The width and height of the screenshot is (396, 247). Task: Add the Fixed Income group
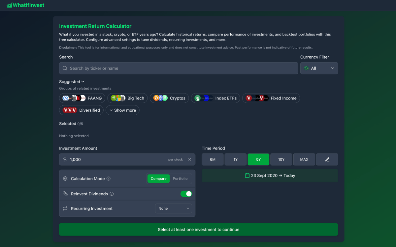pos(271,98)
